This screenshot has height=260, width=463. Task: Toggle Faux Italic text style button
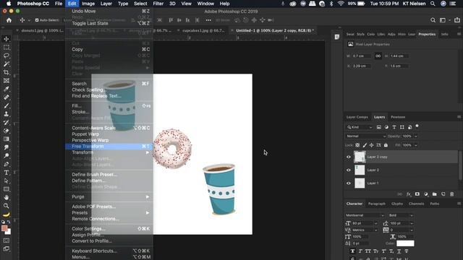pos(360,251)
